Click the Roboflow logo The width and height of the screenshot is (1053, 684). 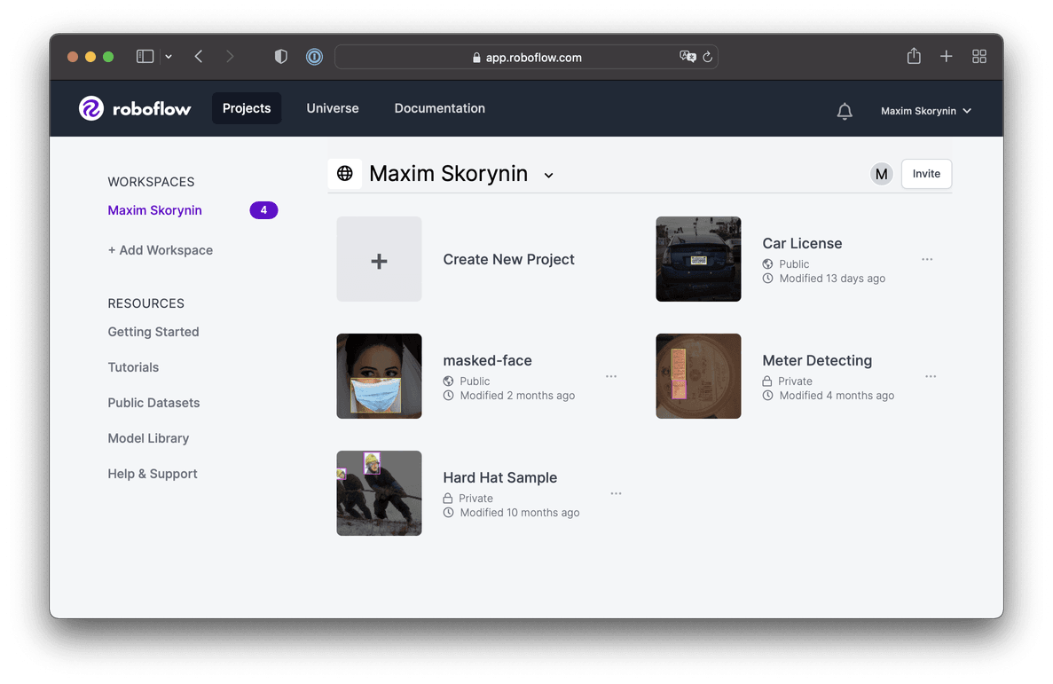point(135,107)
